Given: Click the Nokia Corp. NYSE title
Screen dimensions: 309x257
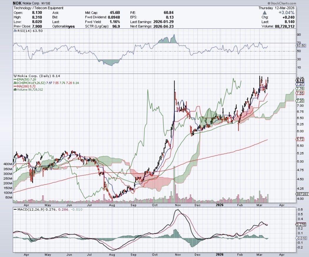Looking at the screenshot, I should [x=37, y=3].
